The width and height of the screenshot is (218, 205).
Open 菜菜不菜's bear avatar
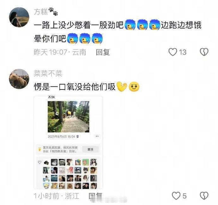click(x=19, y=79)
